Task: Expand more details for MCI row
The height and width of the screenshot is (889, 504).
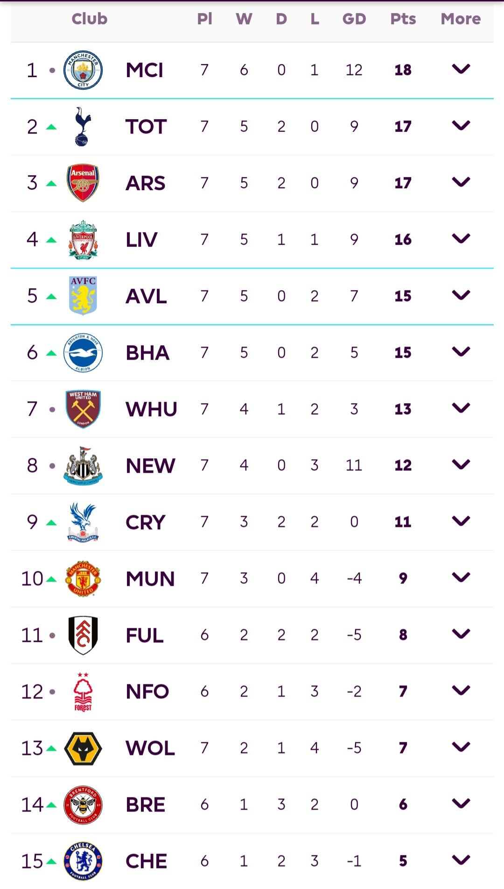Action: coord(461,69)
